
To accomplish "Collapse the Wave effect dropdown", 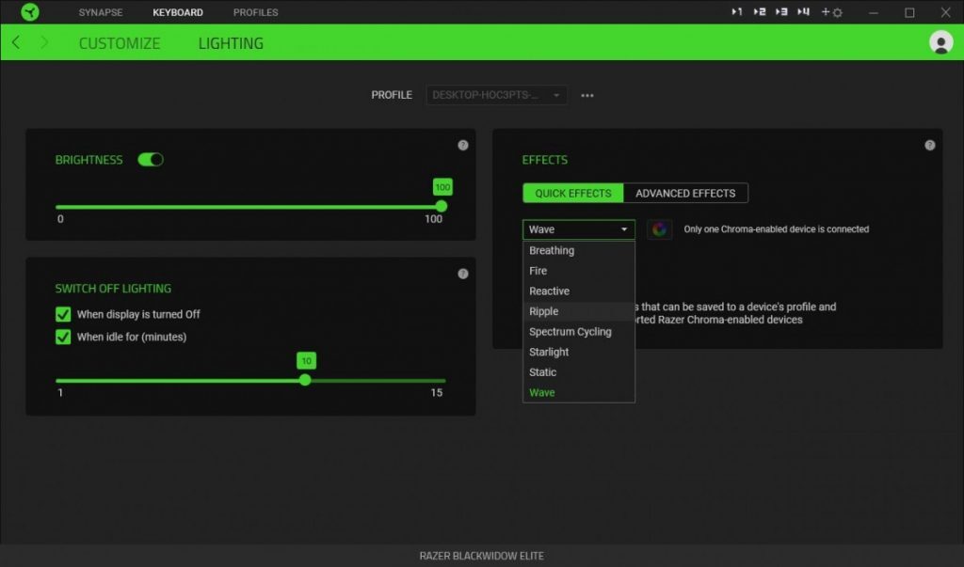I will click(x=579, y=229).
